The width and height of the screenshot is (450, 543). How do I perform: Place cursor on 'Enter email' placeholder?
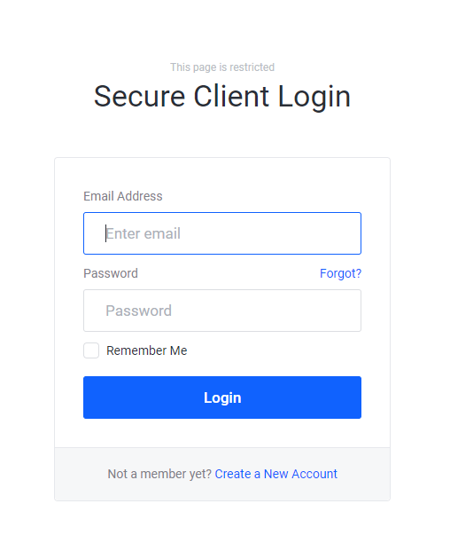click(144, 233)
